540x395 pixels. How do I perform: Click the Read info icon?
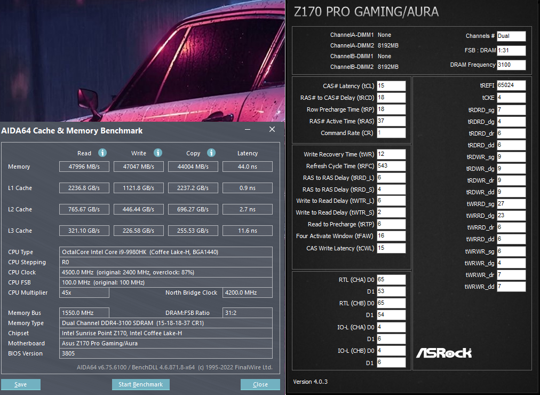pos(102,153)
